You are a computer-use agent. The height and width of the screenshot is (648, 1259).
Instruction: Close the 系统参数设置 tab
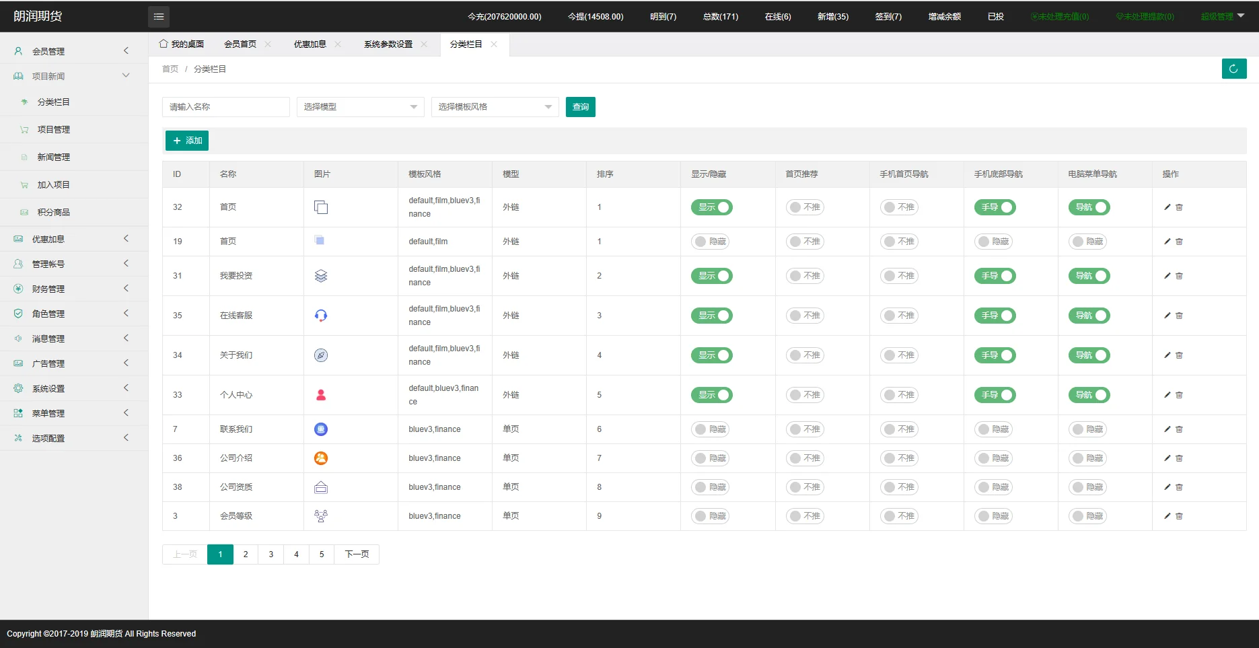(424, 44)
